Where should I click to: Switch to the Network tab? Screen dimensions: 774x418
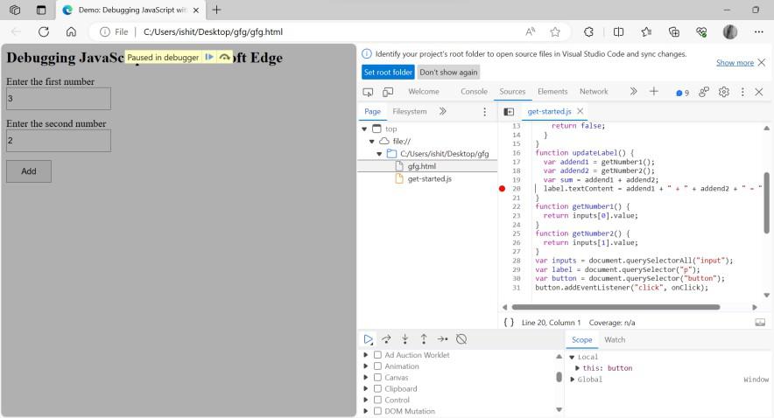[x=594, y=92]
